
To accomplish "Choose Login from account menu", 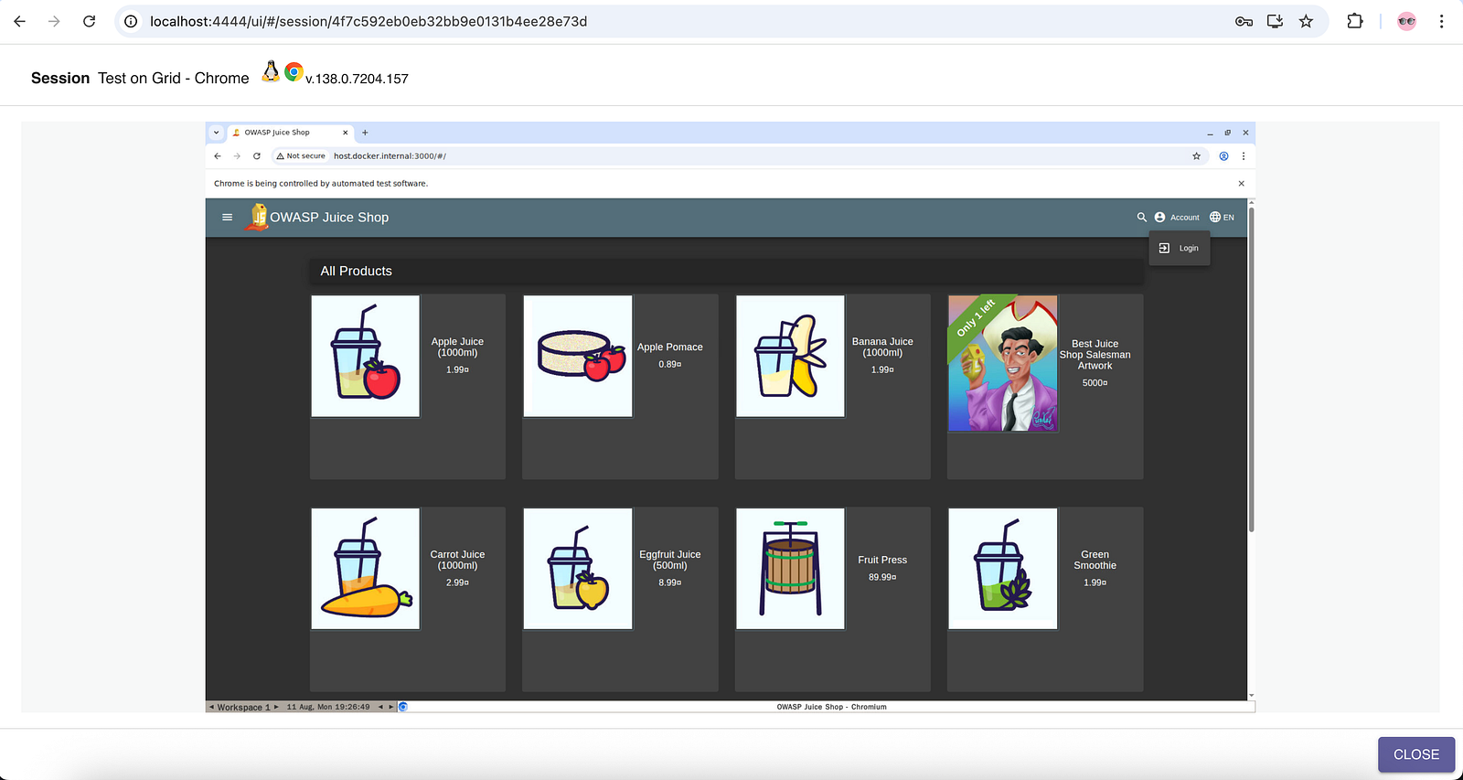I will point(1180,248).
